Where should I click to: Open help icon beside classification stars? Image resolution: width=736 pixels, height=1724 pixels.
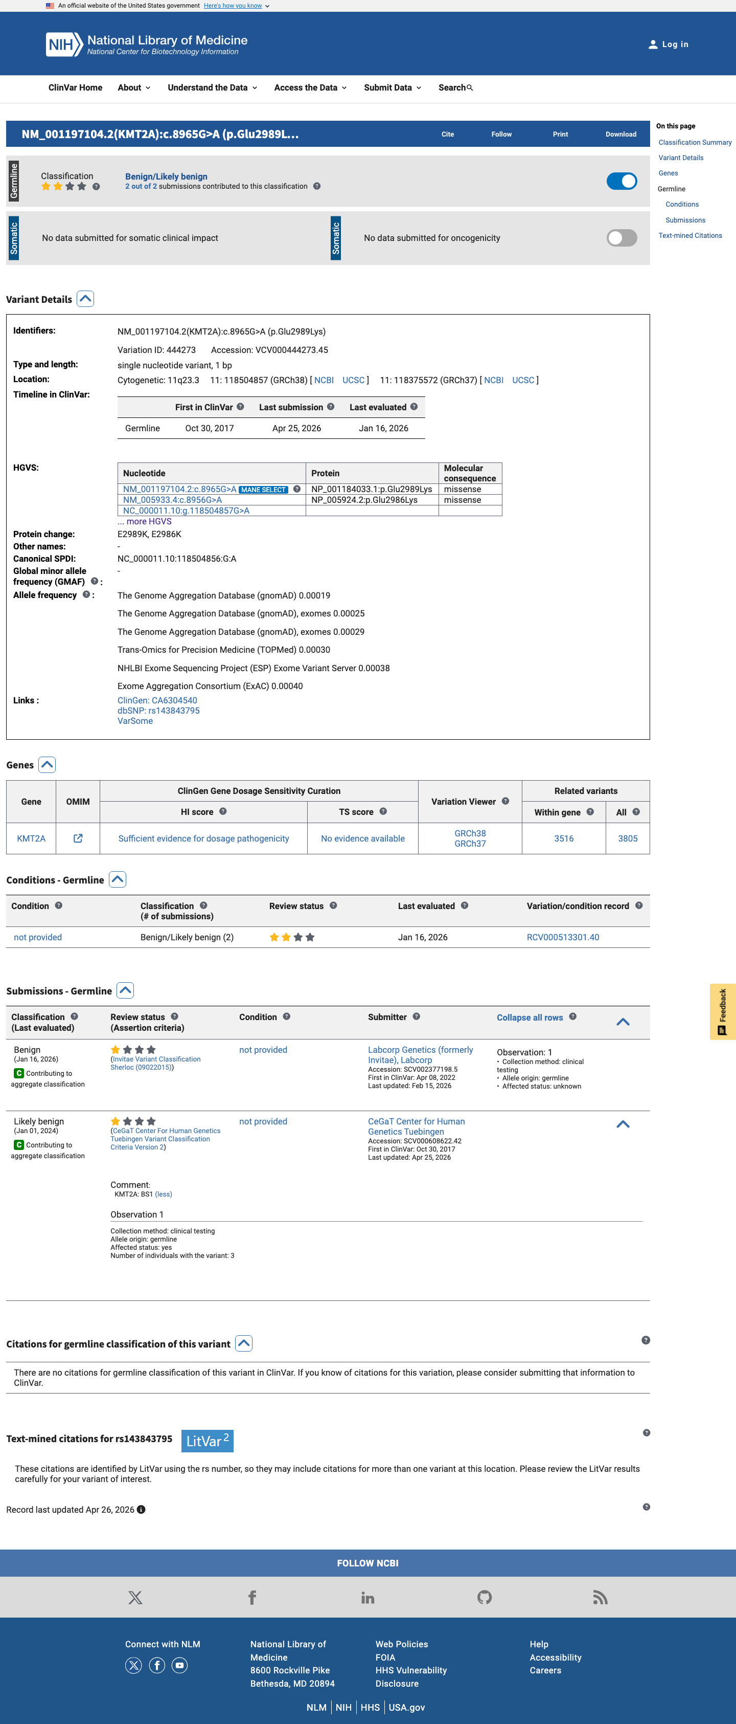tap(96, 187)
